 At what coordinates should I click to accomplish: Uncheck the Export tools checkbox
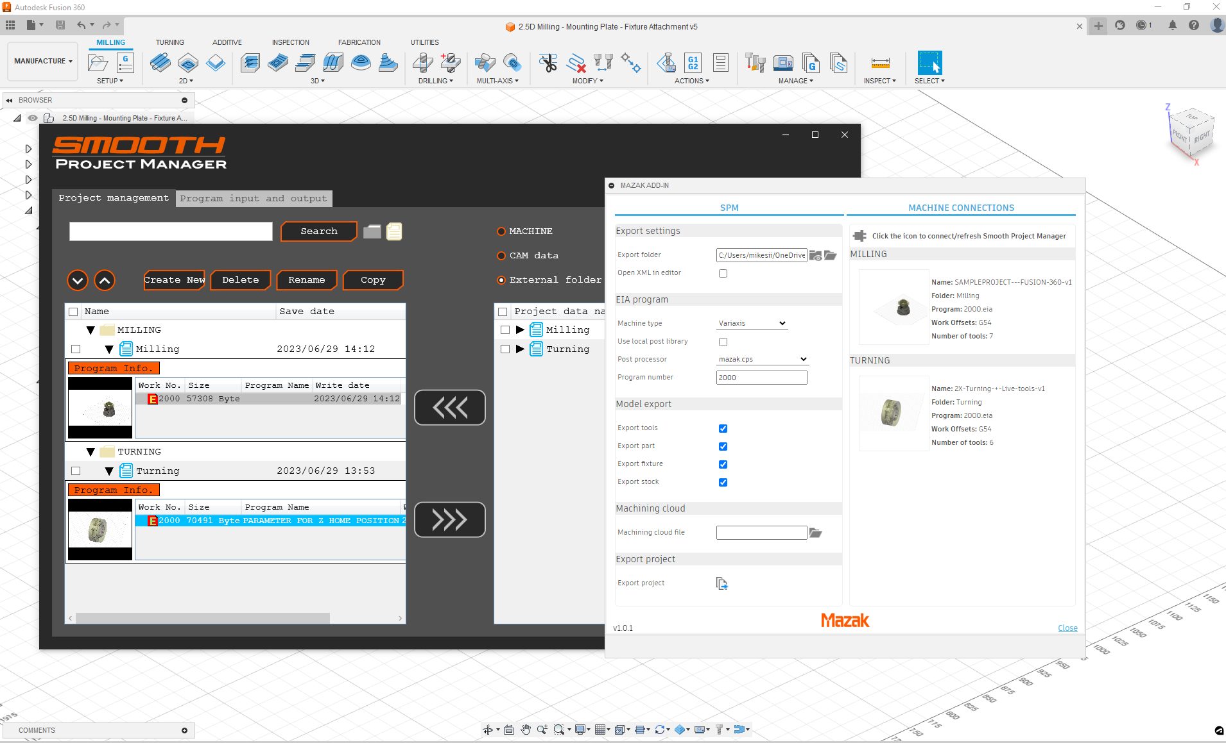click(x=723, y=428)
